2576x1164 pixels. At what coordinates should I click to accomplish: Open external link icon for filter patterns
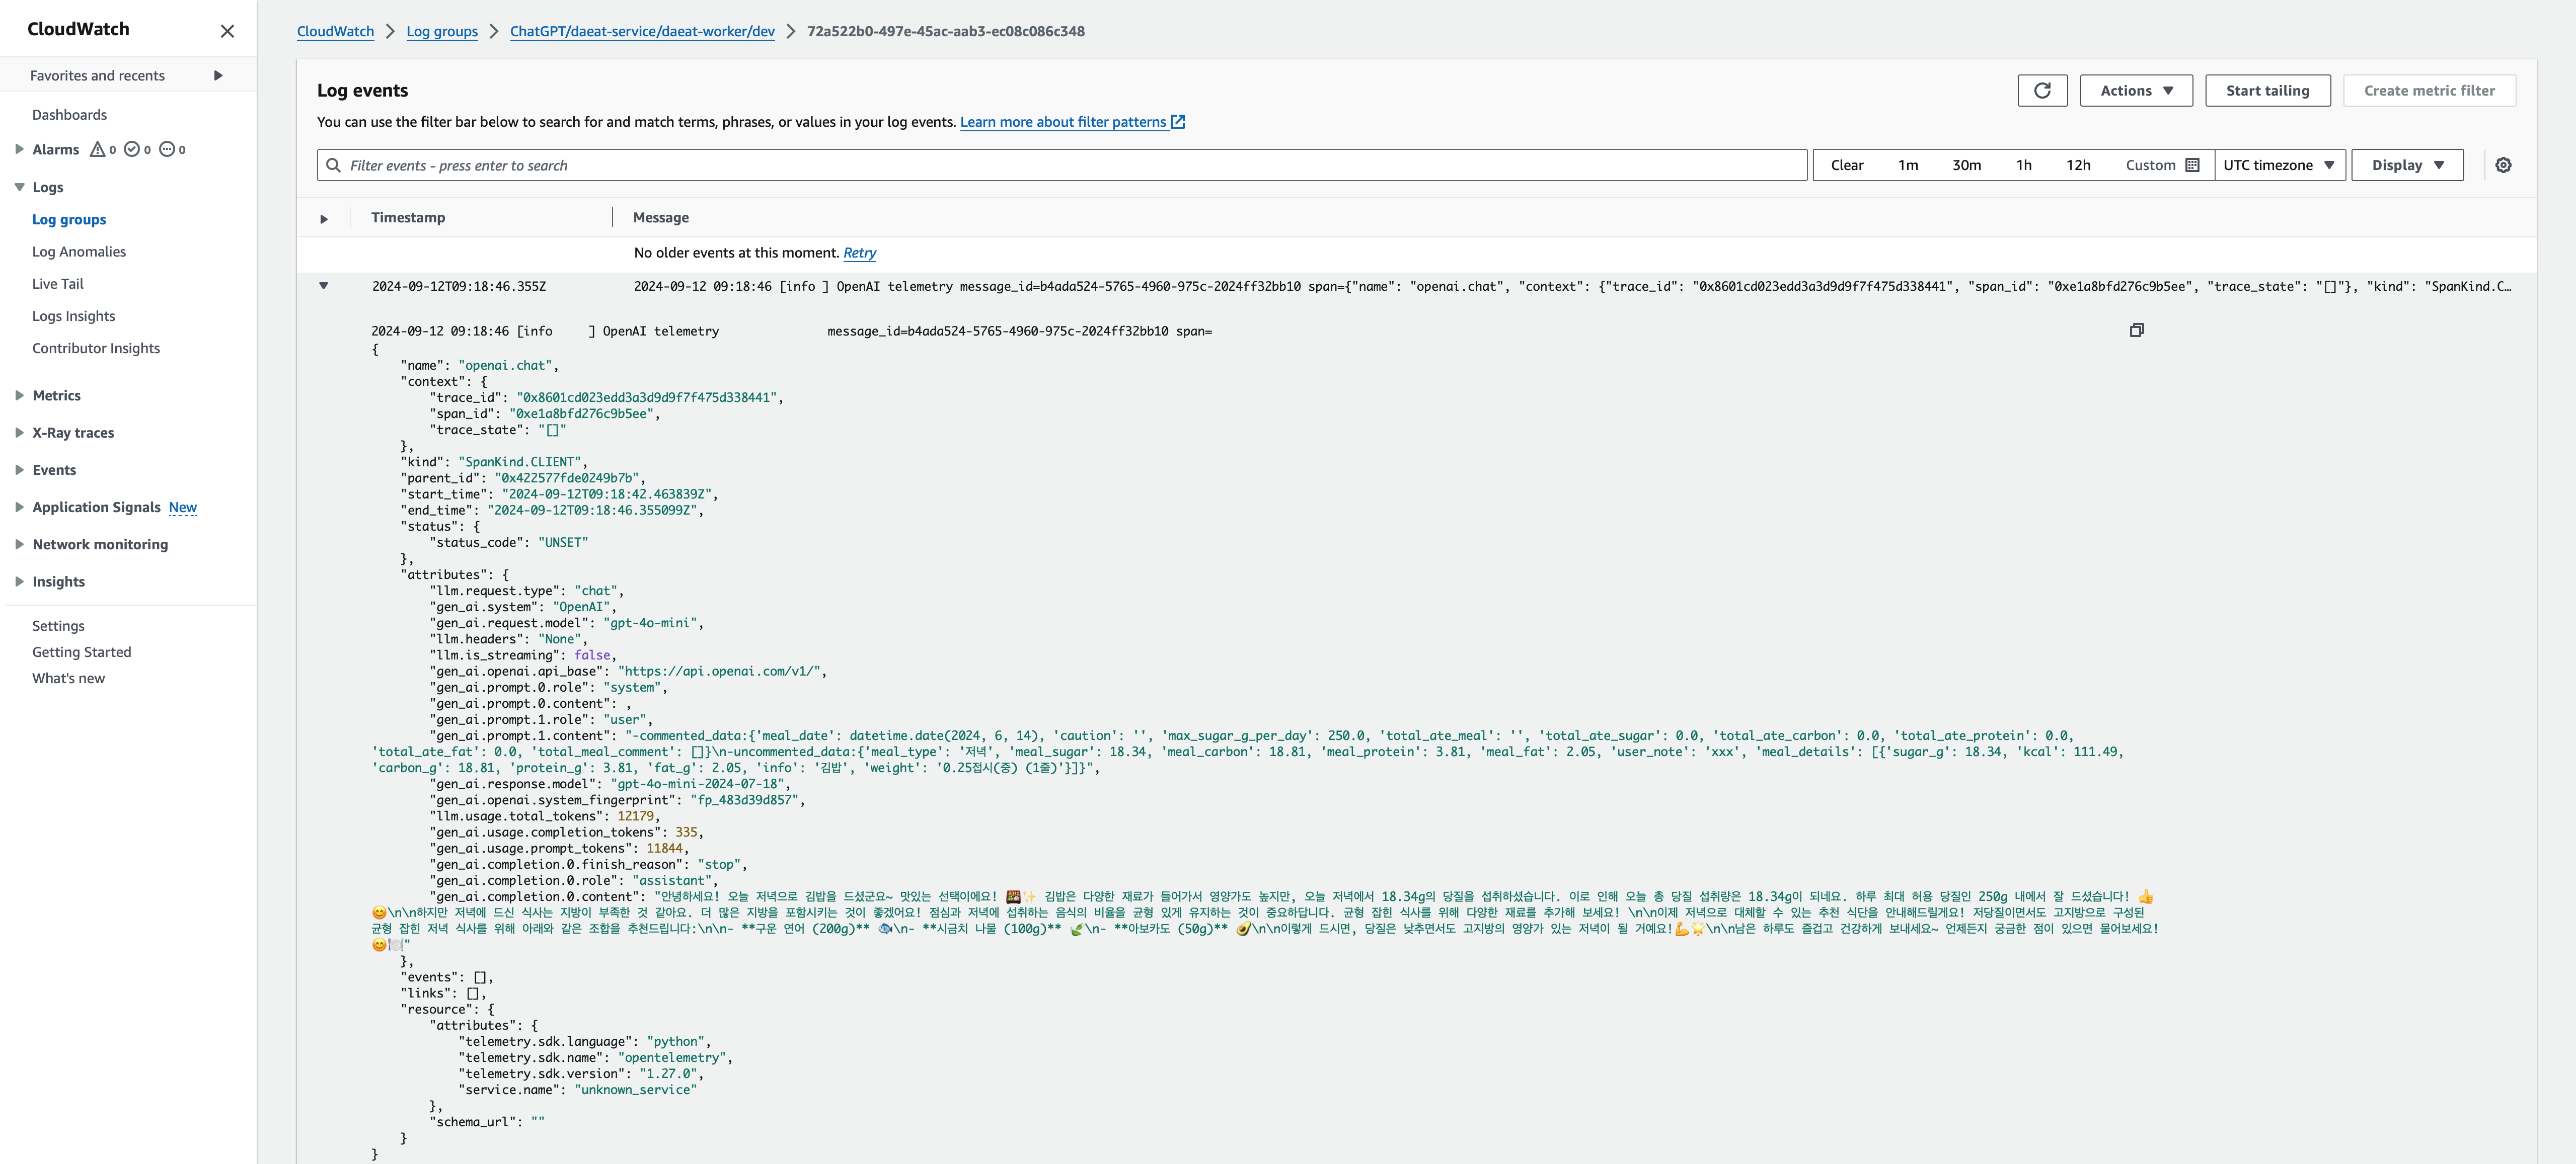[1178, 122]
